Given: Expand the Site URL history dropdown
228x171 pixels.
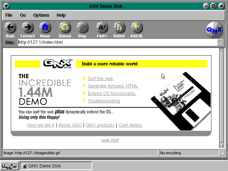Looking at the screenshot, I should (x=220, y=42).
